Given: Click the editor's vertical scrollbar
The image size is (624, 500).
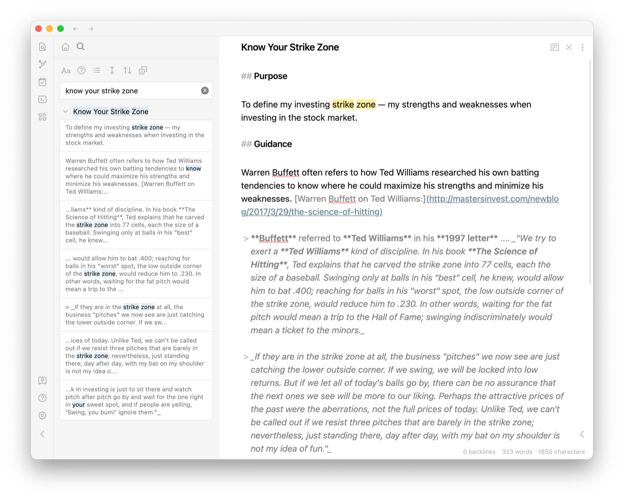Looking at the screenshot, I should 590,171.
